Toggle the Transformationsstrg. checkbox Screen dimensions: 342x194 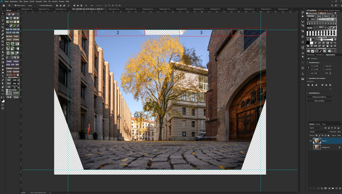[38, 6]
